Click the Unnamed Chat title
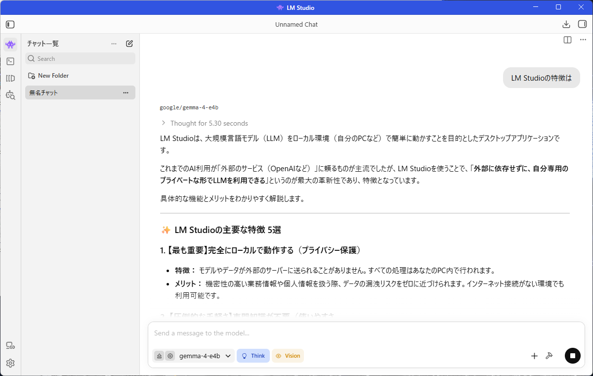This screenshot has width=593, height=376. point(296,24)
